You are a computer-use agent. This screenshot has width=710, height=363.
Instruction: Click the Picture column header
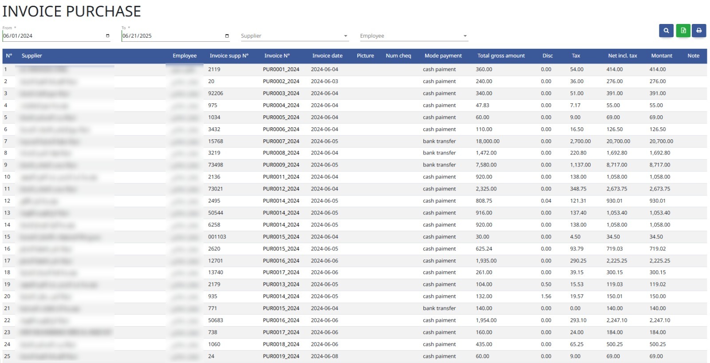(x=365, y=56)
